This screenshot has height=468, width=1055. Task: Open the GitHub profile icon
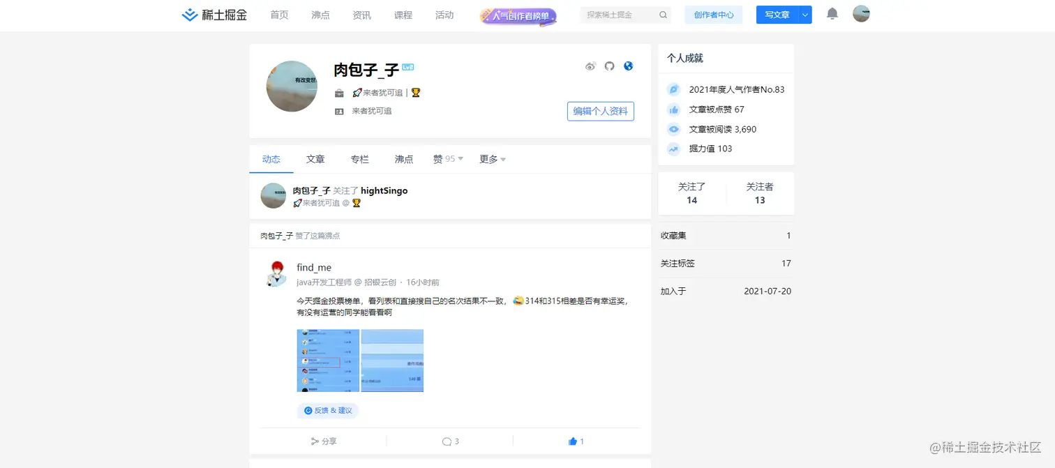click(x=609, y=66)
